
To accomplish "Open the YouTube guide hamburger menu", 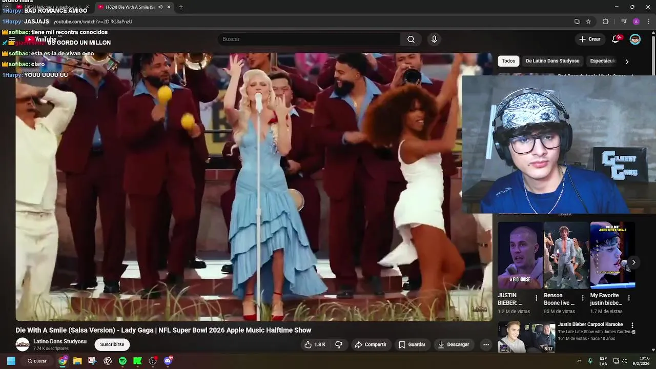I will (12, 39).
